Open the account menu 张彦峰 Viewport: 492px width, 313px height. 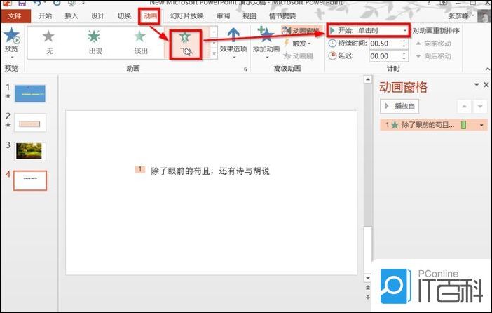click(x=460, y=15)
